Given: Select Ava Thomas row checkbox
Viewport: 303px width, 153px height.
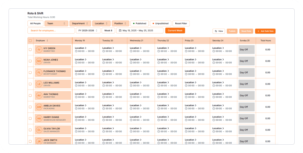Looking at the screenshot, I should 30,96.
